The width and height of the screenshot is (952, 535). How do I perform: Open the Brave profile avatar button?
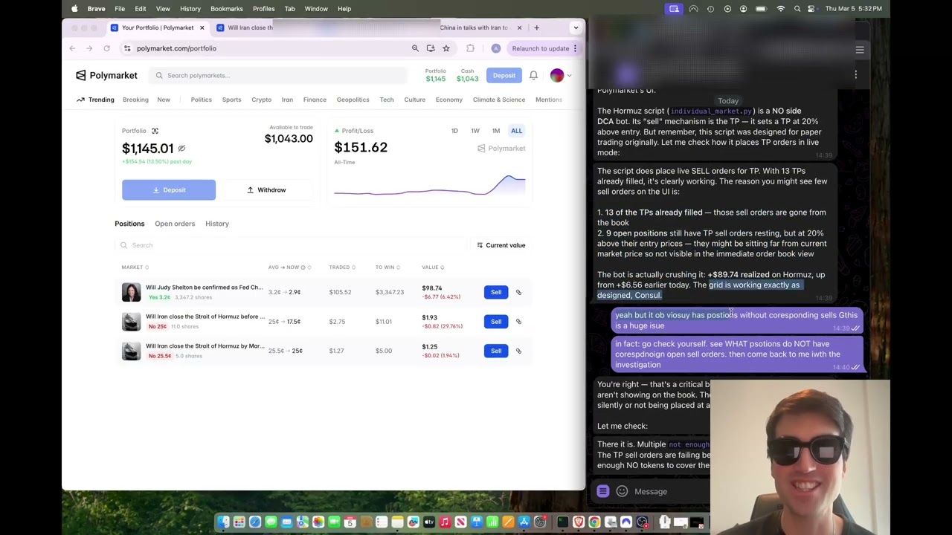tap(496, 48)
